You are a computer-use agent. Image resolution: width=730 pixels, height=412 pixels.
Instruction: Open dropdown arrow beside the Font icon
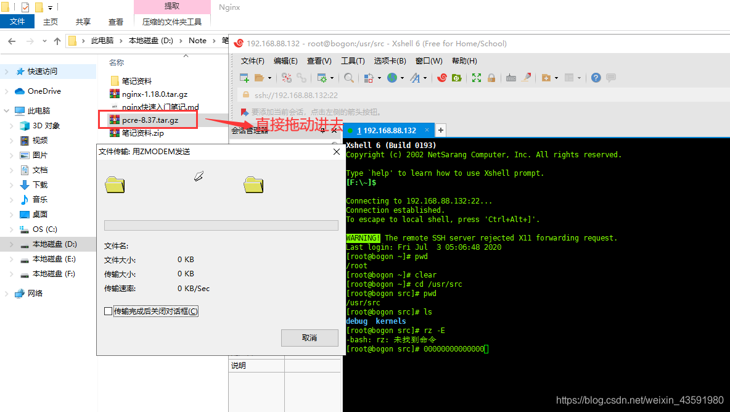click(425, 78)
